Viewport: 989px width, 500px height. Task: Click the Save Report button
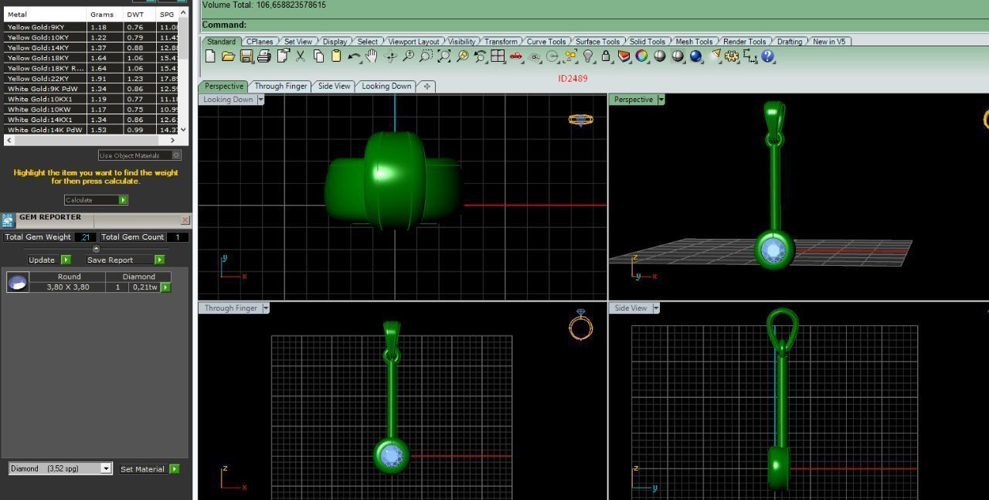point(124,260)
